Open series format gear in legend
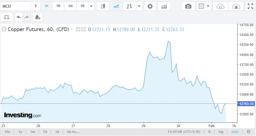256x136 pixels. point(83,30)
